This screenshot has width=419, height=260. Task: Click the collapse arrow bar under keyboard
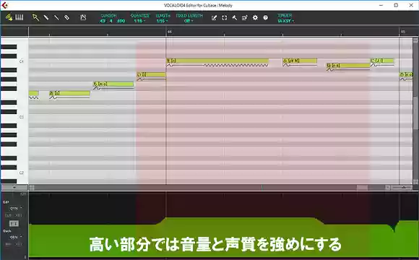coord(14,187)
